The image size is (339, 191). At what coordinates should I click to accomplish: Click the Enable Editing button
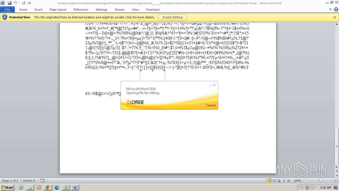point(172,17)
